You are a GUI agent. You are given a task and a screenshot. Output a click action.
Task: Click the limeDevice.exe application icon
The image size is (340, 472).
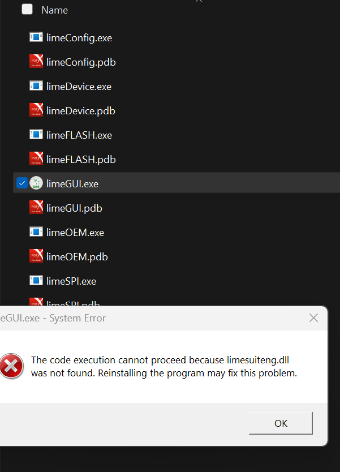(x=36, y=87)
